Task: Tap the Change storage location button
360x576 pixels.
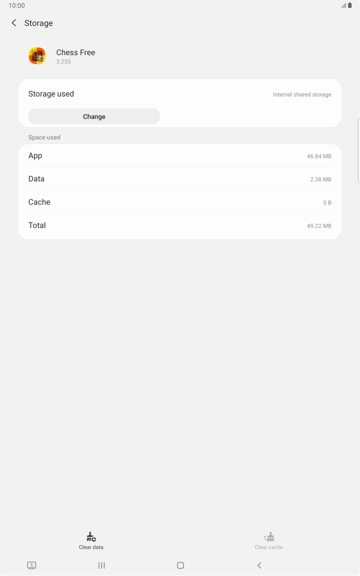Action: (x=94, y=116)
